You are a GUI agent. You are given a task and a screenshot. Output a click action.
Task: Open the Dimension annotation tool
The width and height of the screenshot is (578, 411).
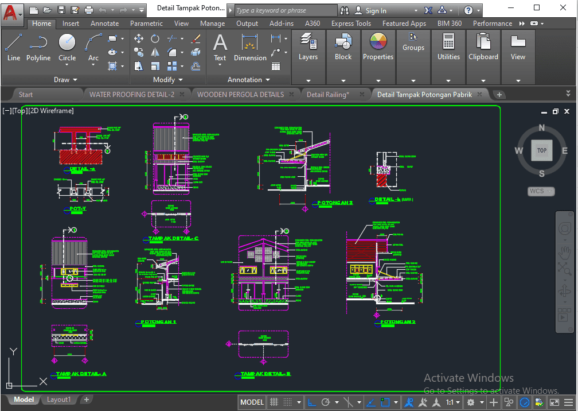pos(250,47)
